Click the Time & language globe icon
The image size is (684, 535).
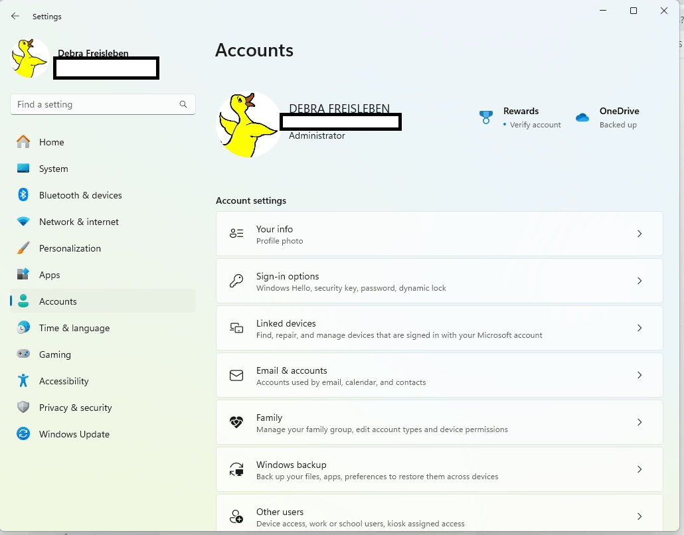[23, 327]
